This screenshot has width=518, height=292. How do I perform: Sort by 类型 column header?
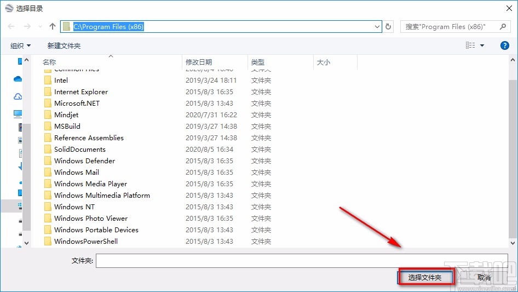click(x=257, y=62)
